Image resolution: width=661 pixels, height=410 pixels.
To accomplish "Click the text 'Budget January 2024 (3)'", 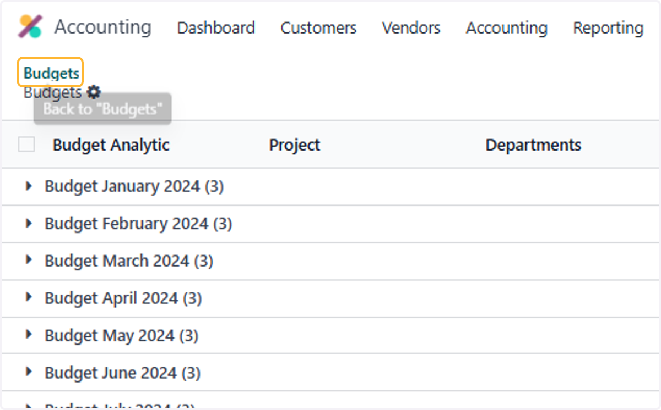I will click(x=134, y=186).
